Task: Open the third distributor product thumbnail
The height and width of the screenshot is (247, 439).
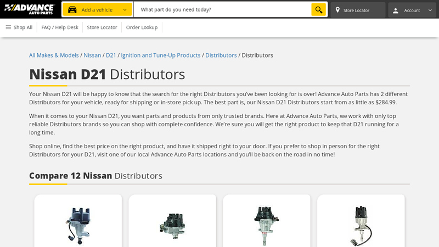Action: pos(267,226)
